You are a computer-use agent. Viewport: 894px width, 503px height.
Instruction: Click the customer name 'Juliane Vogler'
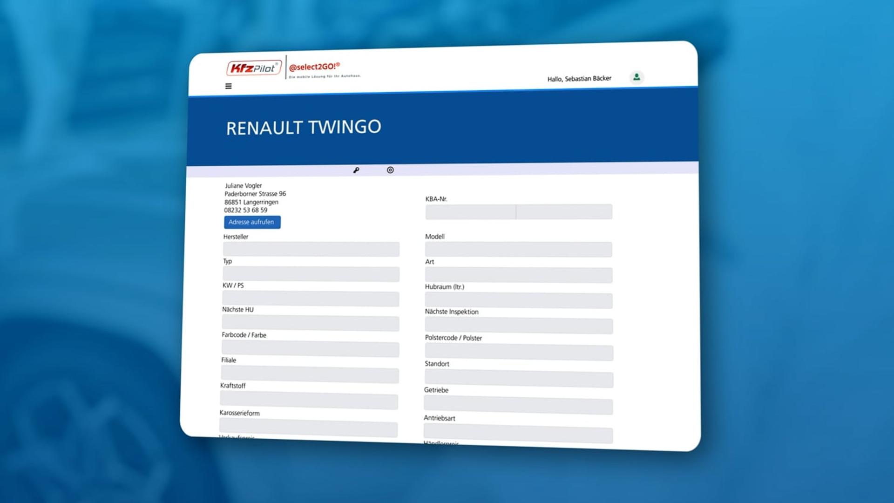tap(244, 185)
